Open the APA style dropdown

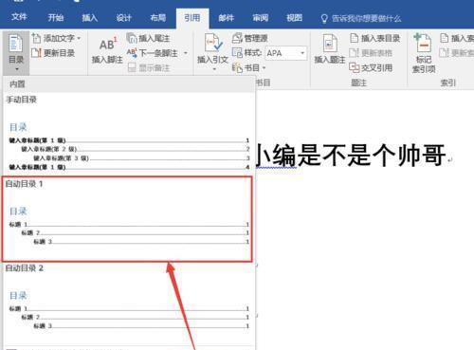click(286, 53)
